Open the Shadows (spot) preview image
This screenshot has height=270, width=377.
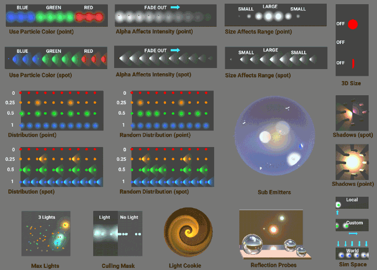(x=352, y=113)
